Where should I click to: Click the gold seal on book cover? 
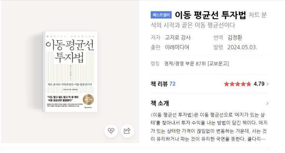point(88,99)
